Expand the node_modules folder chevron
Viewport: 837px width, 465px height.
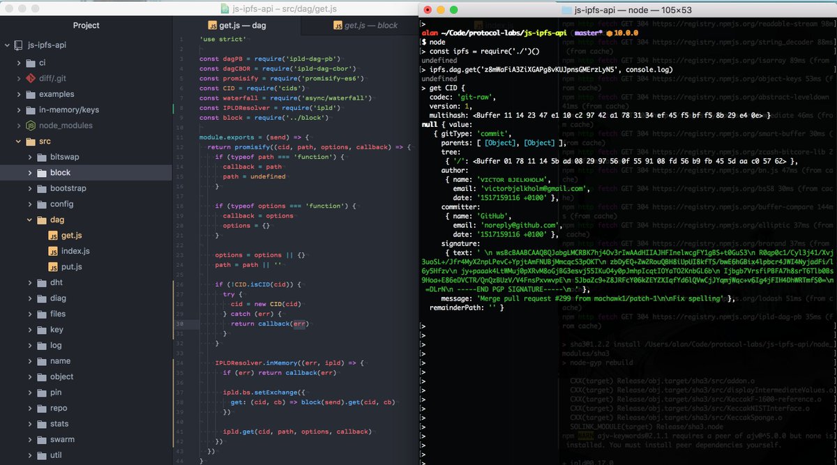pos(18,125)
